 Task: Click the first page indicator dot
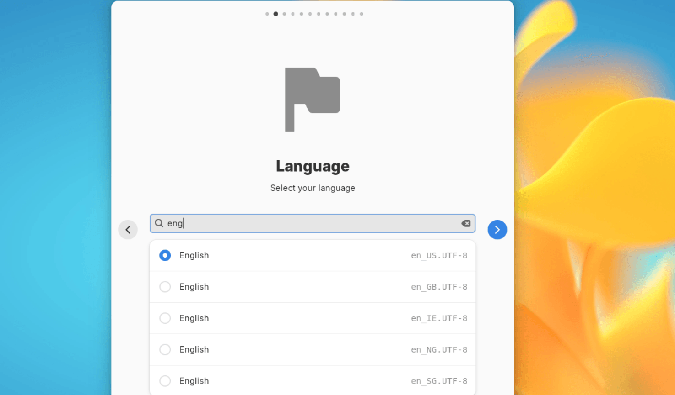267,14
